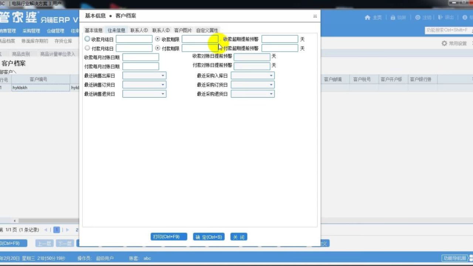This screenshot has width=473, height=266.
Task: Open the 账面库存期初 toolbar shortcut
Action: point(35,41)
